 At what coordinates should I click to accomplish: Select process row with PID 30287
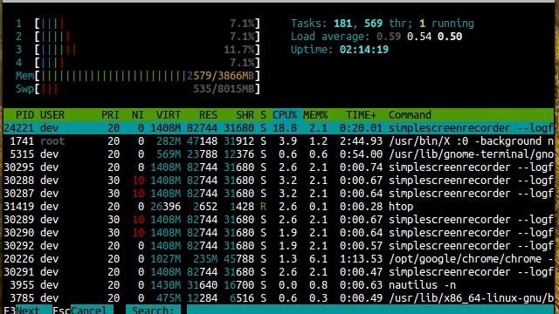[279, 194]
